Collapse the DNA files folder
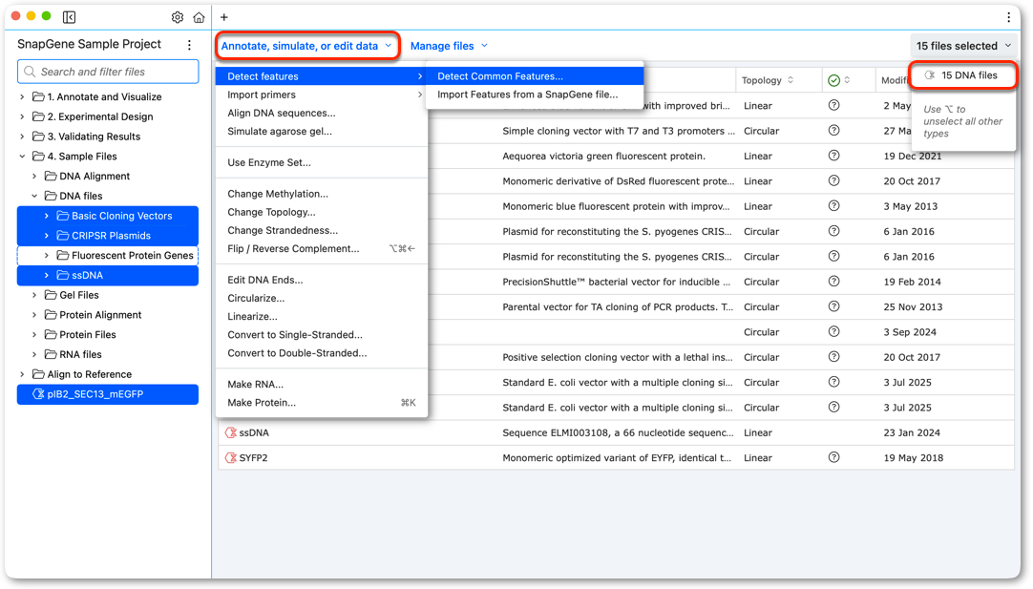1033x589 pixels. [34, 196]
